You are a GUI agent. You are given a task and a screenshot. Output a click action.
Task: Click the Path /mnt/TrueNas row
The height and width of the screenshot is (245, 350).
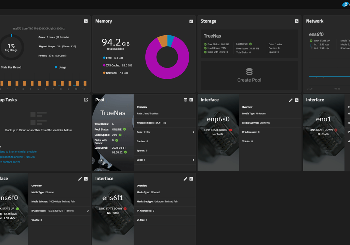tap(165, 114)
